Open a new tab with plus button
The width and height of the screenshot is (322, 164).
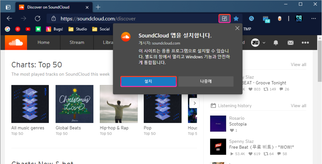98,7
